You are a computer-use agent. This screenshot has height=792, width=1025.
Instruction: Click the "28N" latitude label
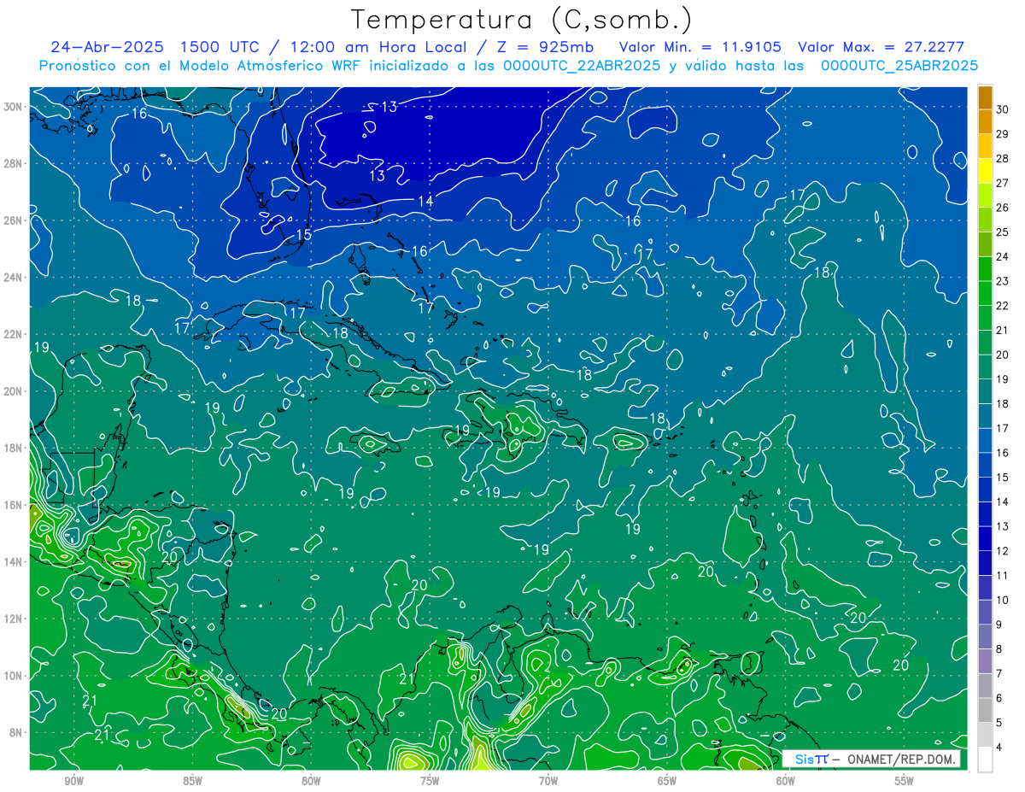pyautogui.click(x=13, y=163)
